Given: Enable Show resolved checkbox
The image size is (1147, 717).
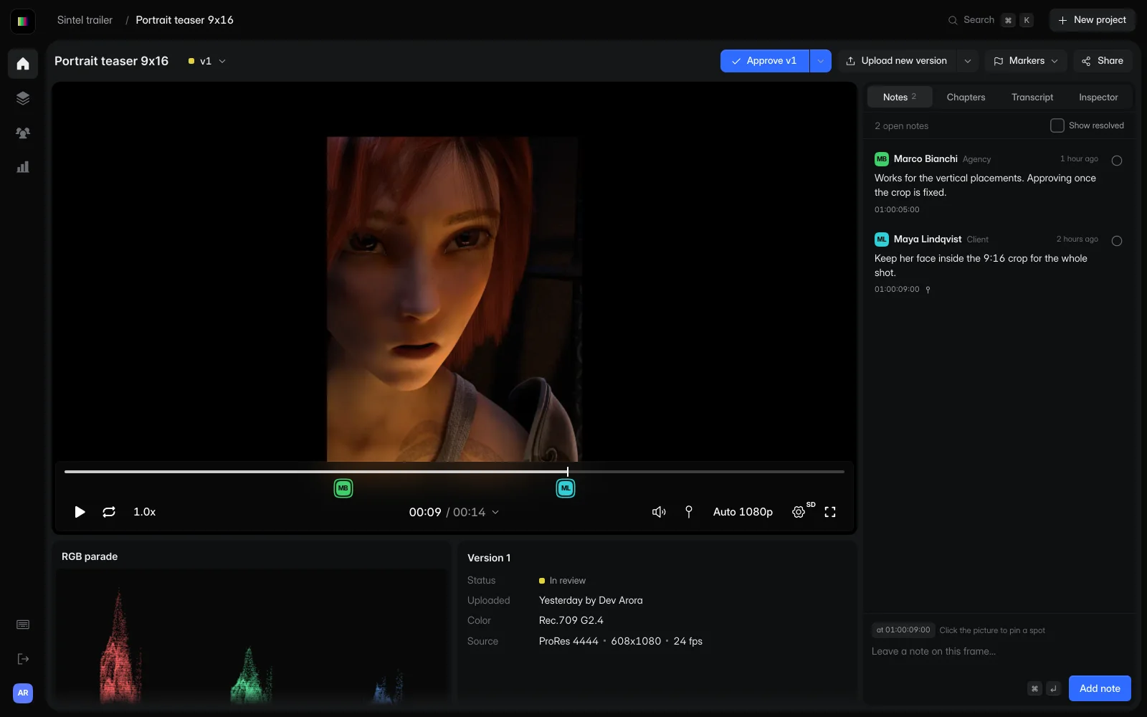Looking at the screenshot, I should tap(1057, 125).
